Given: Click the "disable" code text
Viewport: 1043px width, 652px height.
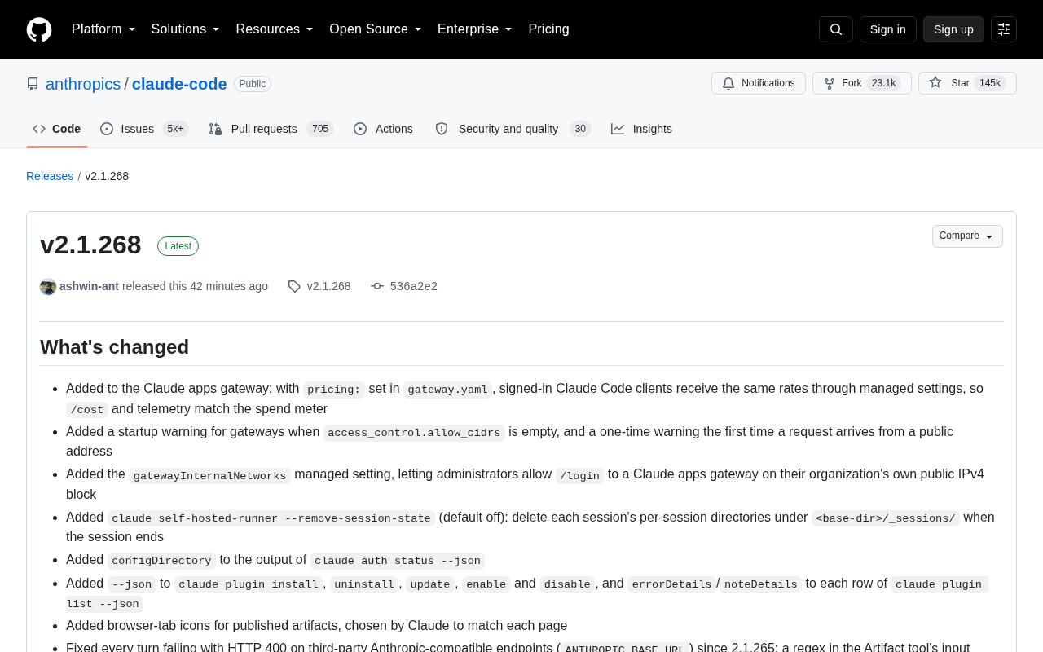Looking at the screenshot, I should [567, 584].
